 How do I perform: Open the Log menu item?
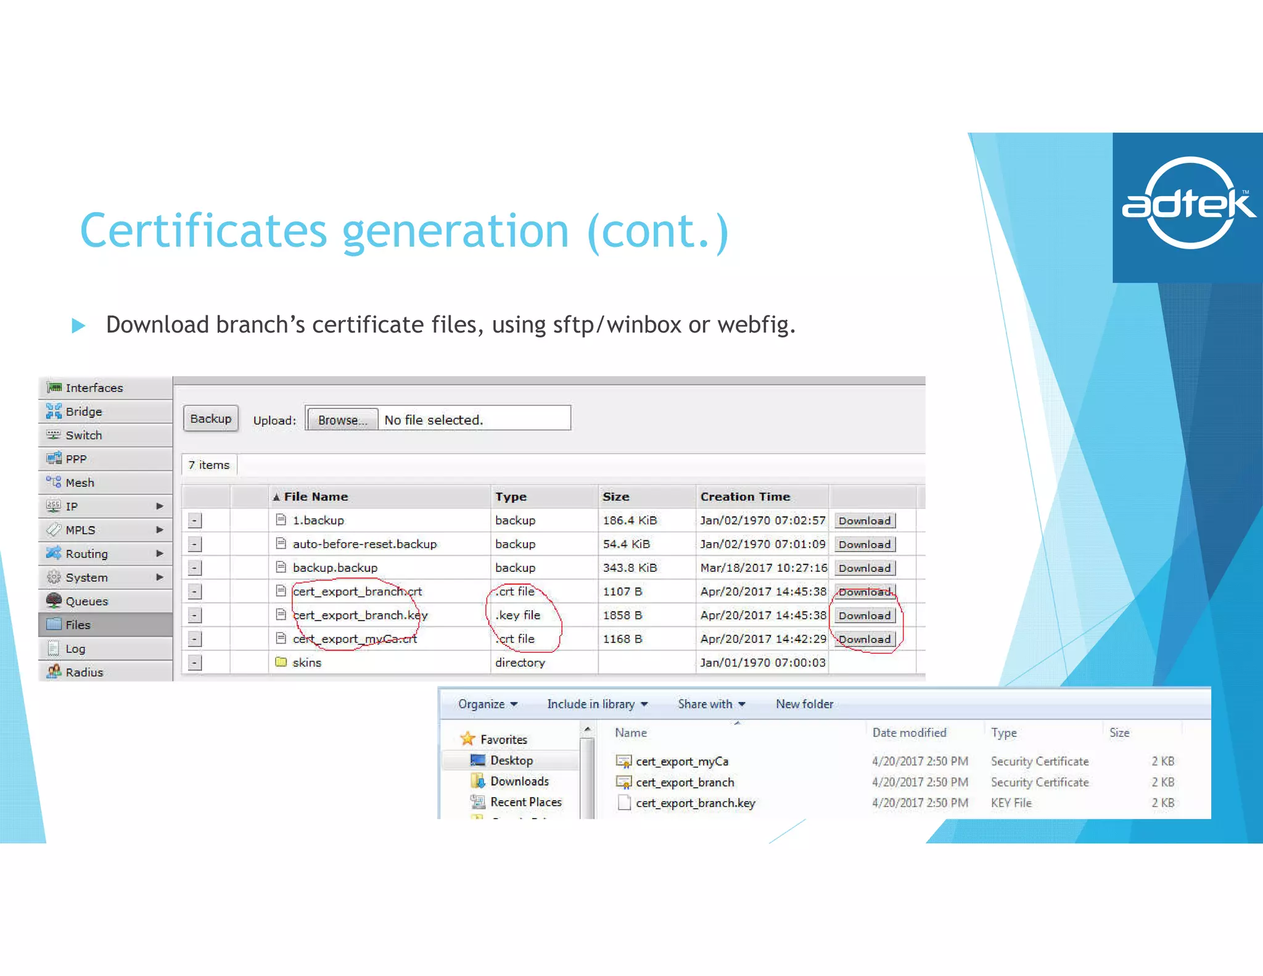coord(75,648)
